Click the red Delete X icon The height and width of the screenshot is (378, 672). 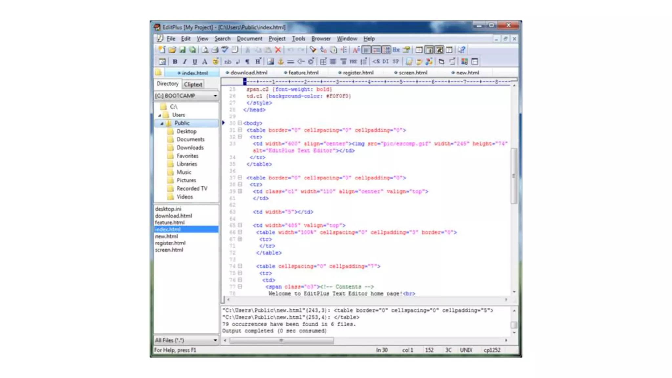tap(278, 50)
